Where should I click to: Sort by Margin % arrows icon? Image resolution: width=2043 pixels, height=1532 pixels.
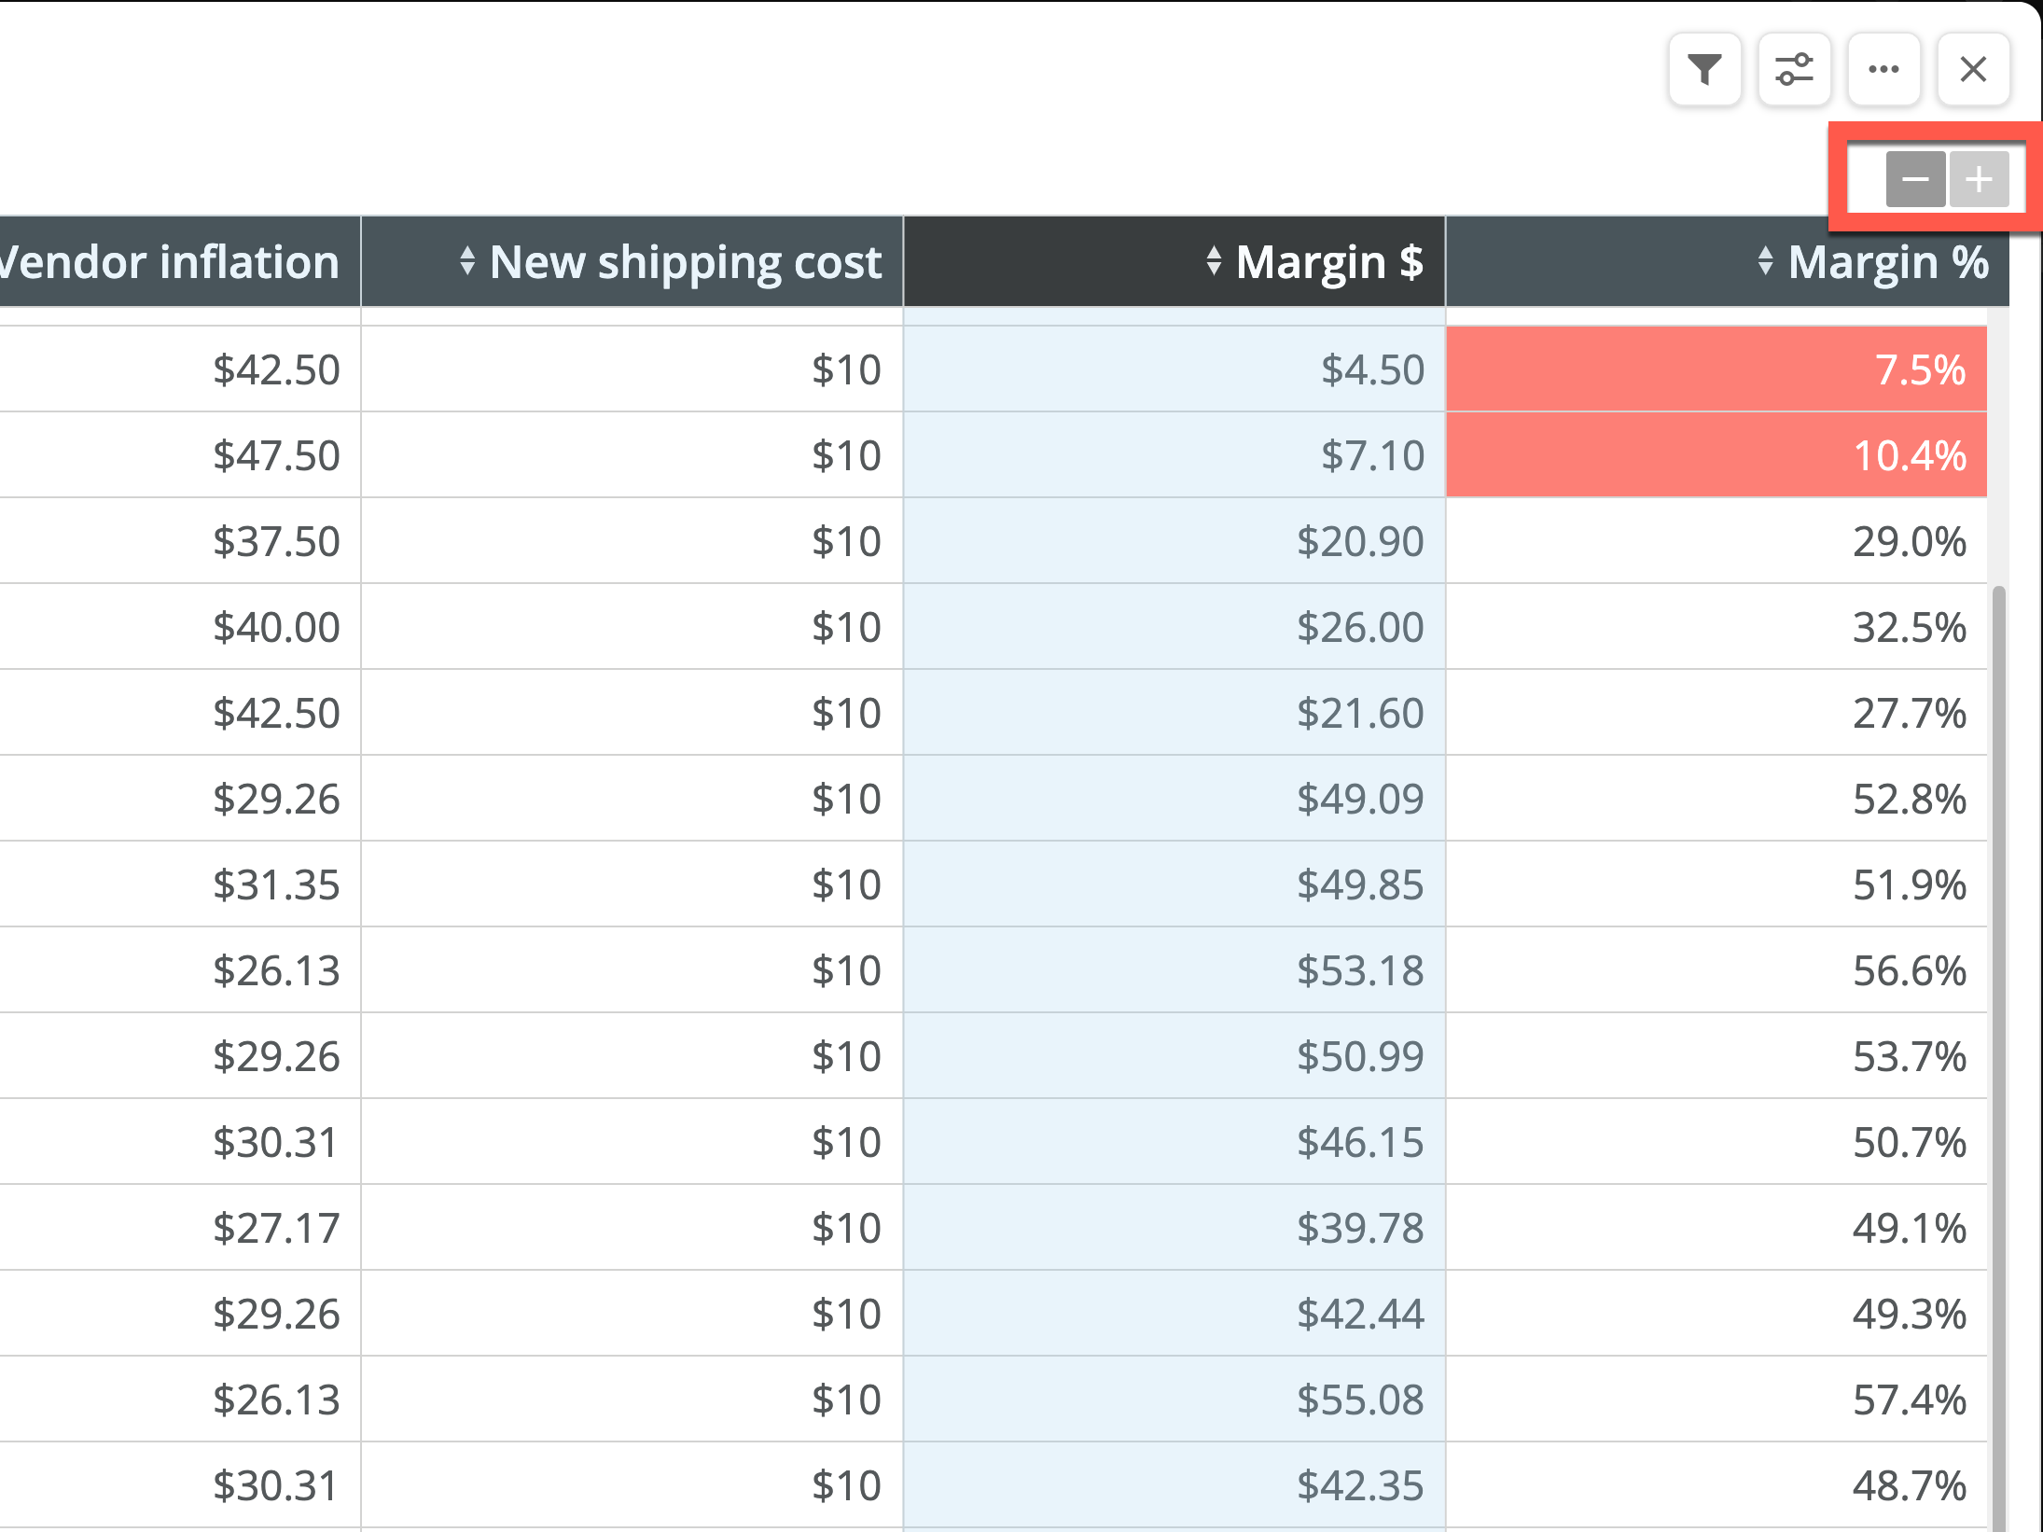click(1765, 261)
